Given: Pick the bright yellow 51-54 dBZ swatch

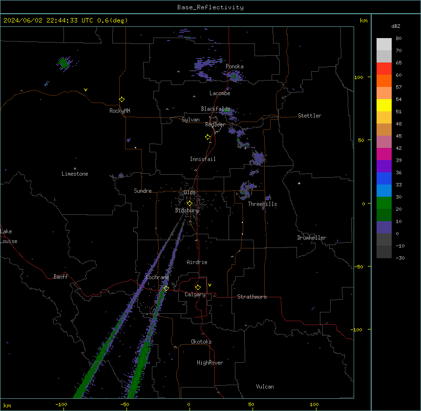Looking at the screenshot, I should pyautogui.click(x=384, y=105).
